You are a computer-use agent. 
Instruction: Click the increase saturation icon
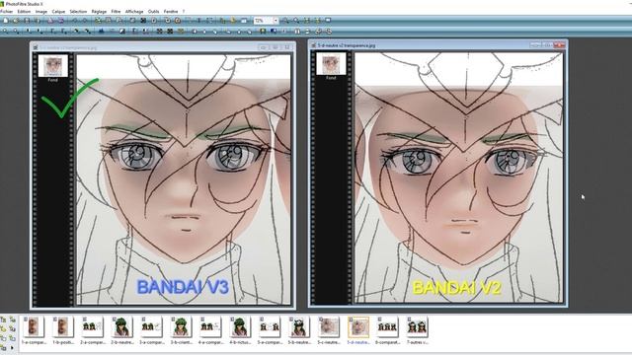tap(87, 31)
